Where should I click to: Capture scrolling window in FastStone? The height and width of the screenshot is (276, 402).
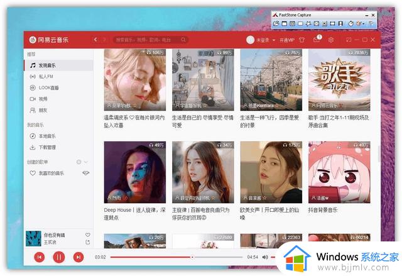pos(325,24)
